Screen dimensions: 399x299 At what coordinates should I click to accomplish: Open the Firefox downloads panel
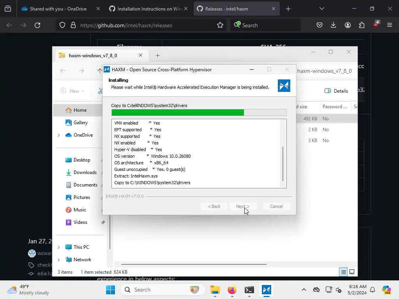click(x=334, y=25)
